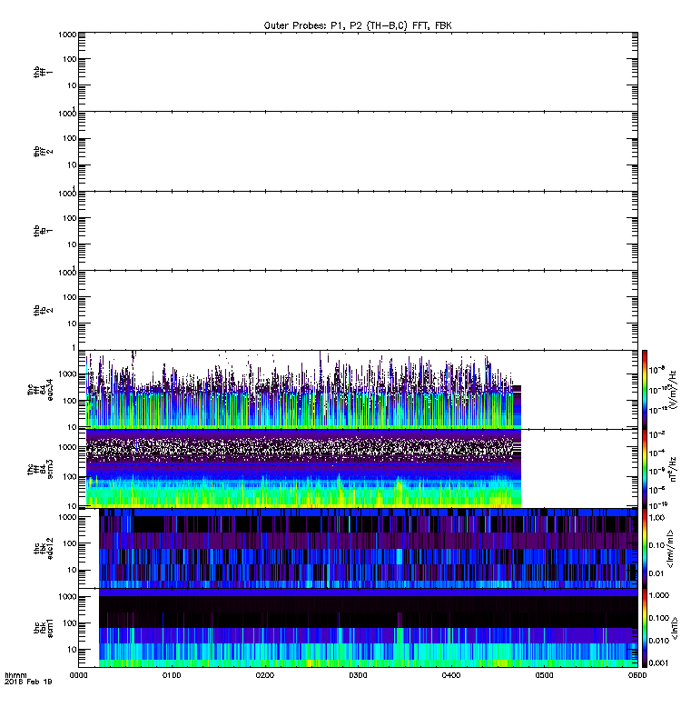The height and width of the screenshot is (727, 681).
Task: Click the '<|mV/m|>' color bar unit label
Action: pyautogui.click(x=671, y=549)
